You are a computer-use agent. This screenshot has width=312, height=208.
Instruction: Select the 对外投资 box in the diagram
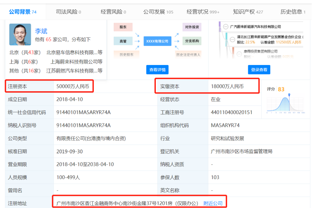point(192,27)
